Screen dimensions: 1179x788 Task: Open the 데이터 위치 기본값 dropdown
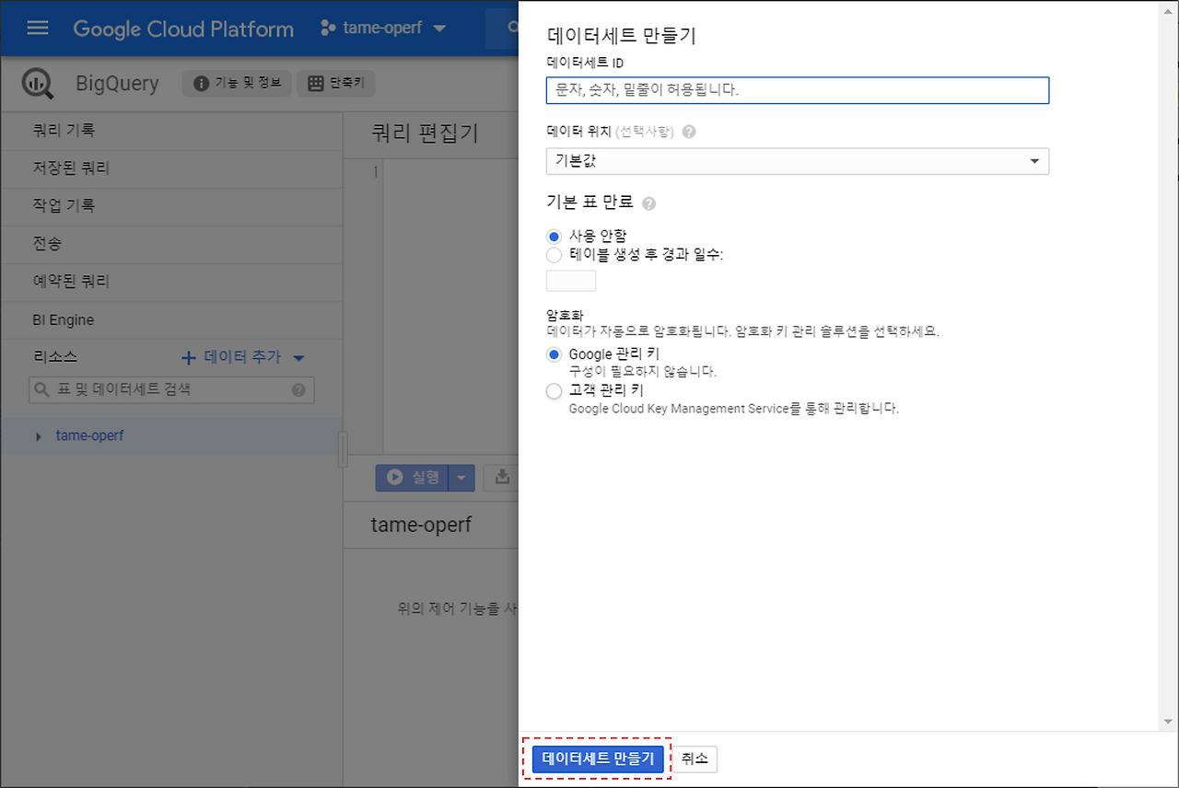[798, 161]
